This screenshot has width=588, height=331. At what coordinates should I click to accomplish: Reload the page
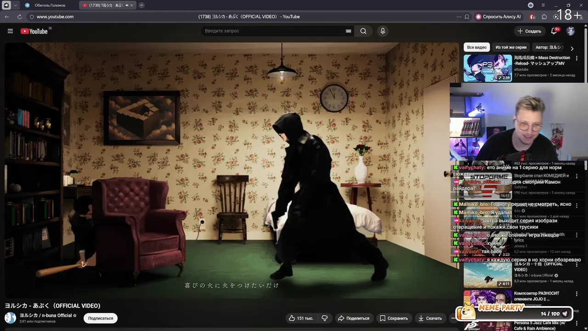pos(19,17)
